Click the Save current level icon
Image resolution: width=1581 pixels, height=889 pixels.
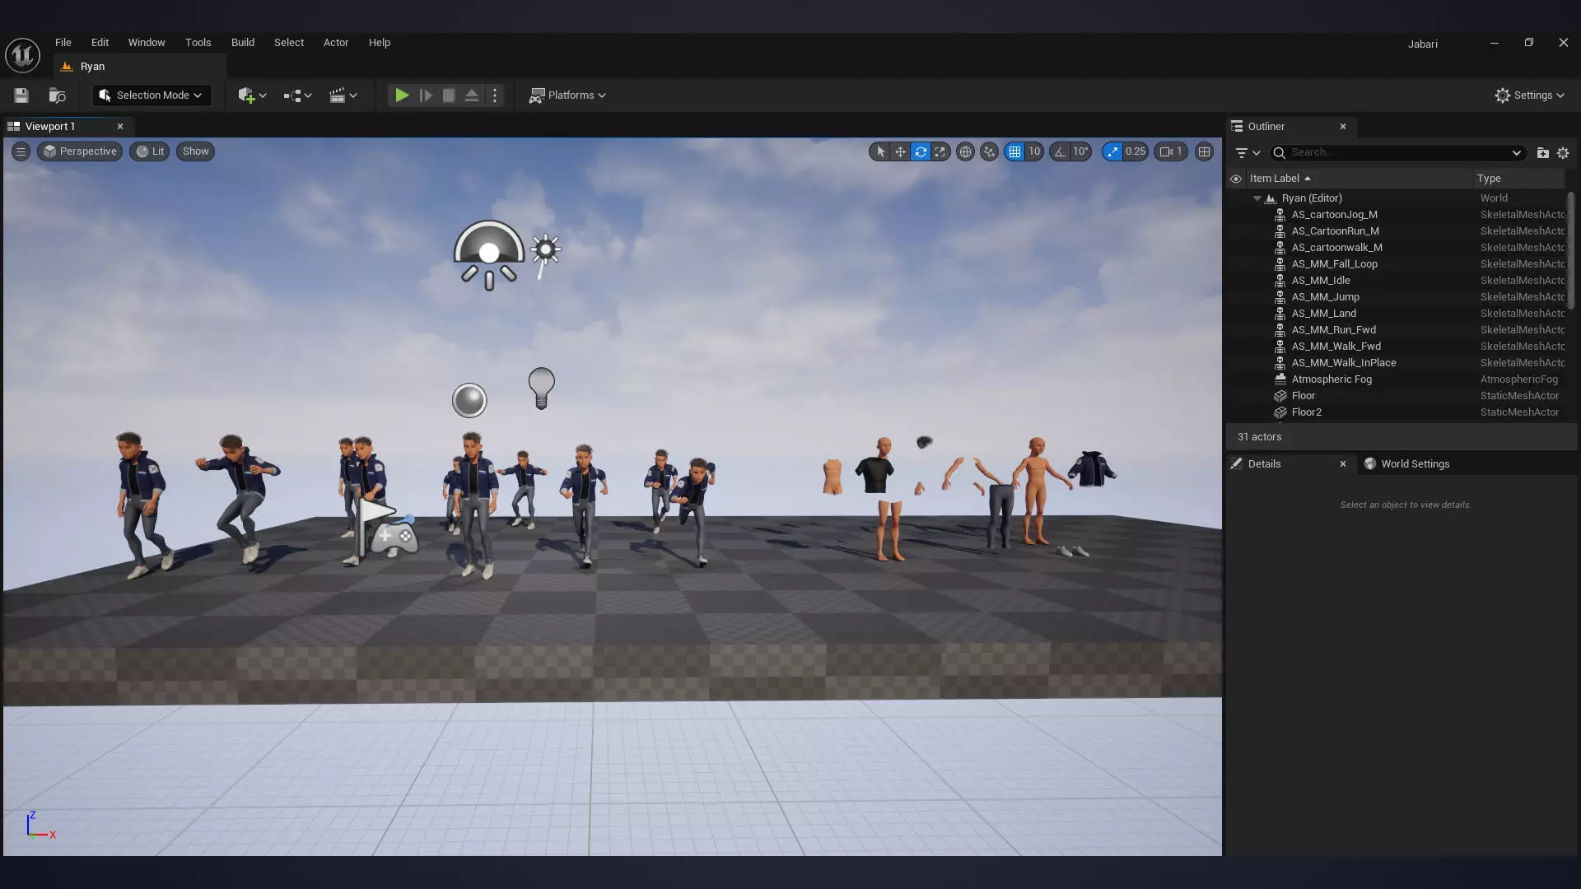coord(21,95)
